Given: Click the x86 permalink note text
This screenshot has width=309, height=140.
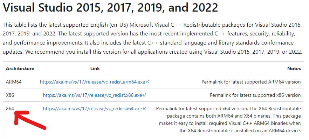Looking at the screenshot, I should (x=255, y=95).
